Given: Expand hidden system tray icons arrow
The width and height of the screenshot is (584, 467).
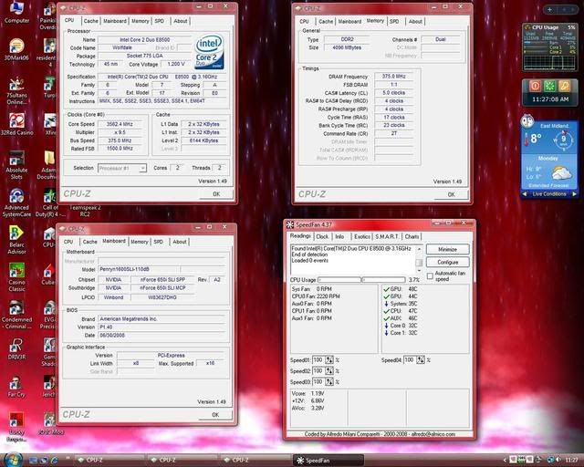Looking at the screenshot, I should tap(505, 461).
